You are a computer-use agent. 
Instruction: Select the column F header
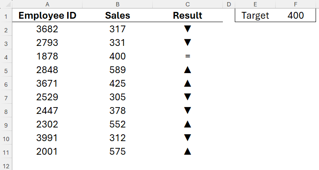(296, 4)
